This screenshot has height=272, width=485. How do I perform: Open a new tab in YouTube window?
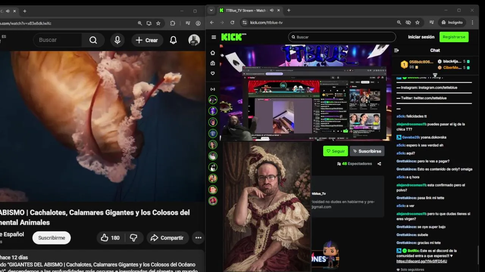[x=25, y=11]
